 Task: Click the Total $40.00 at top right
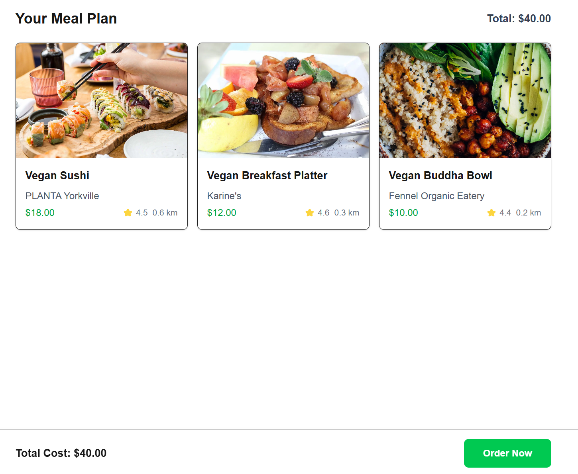coord(519,19)
